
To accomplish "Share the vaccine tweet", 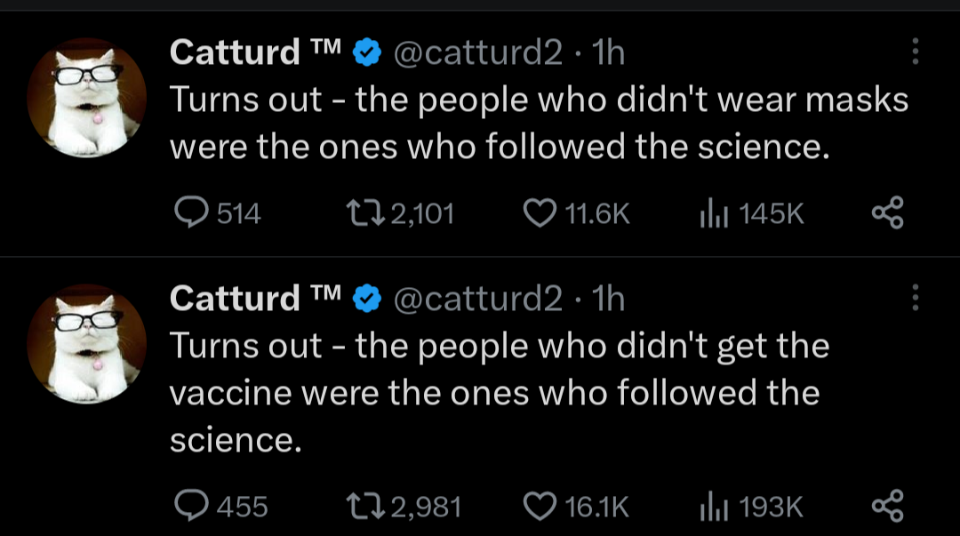I will tap(887, 506).
